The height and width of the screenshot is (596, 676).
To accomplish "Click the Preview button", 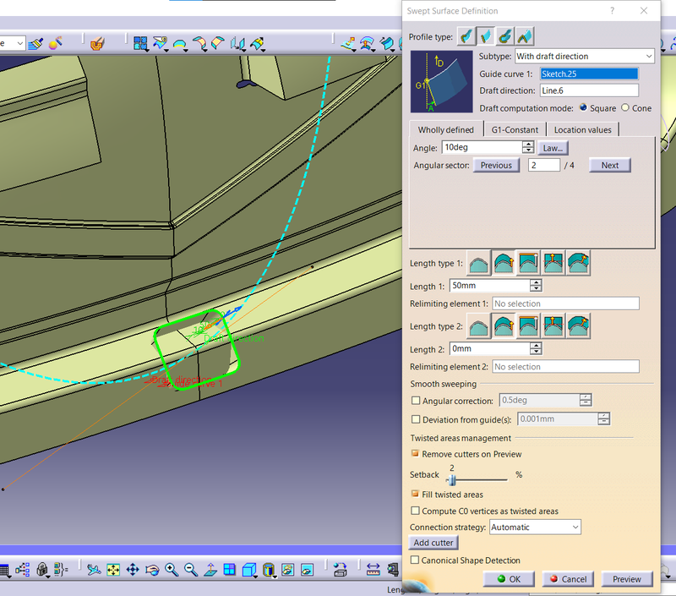I will point(627,579).
